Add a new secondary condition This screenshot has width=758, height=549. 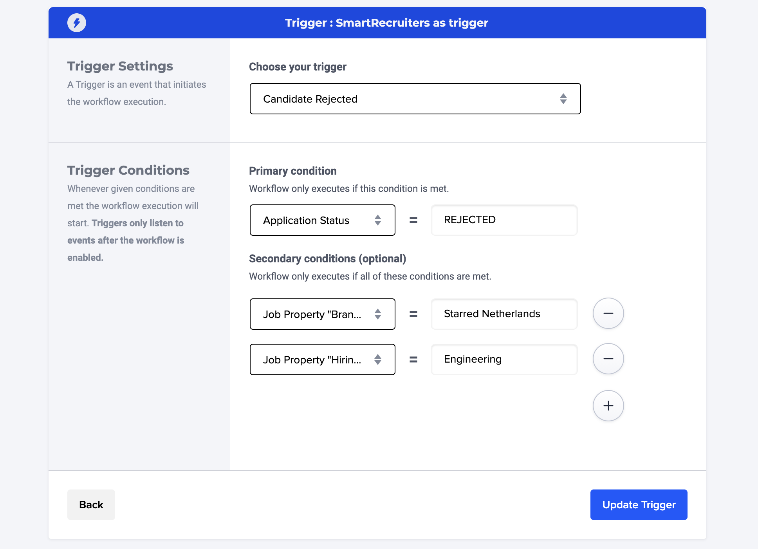608,406
